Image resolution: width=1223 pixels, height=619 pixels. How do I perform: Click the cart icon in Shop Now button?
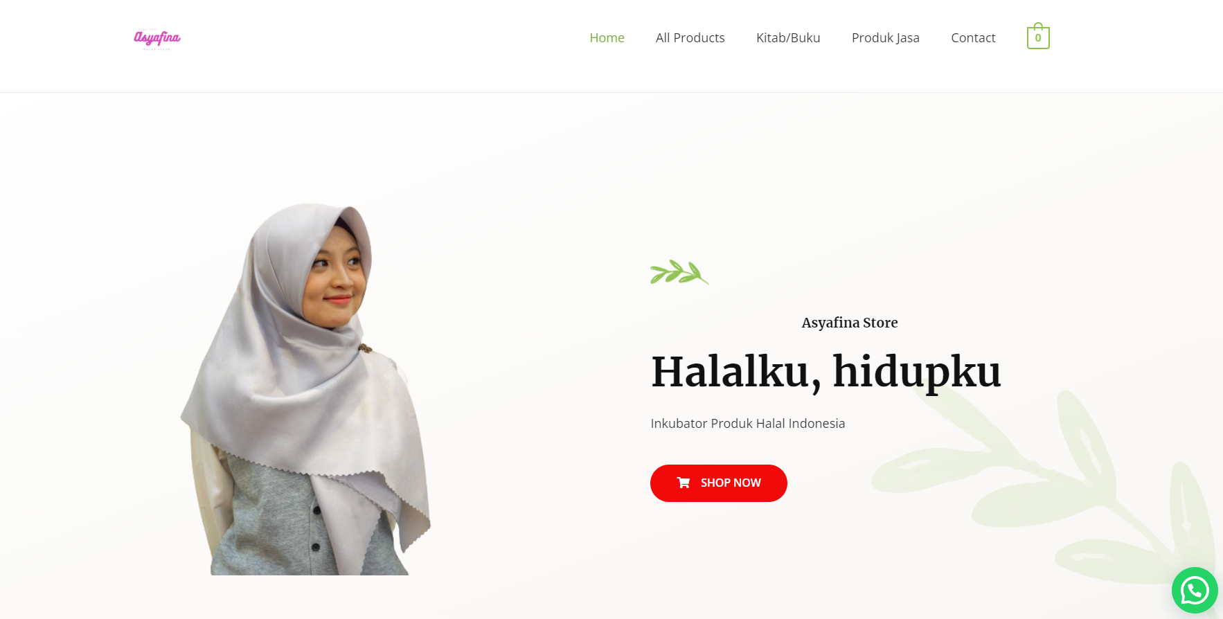(x=684, y=483)
